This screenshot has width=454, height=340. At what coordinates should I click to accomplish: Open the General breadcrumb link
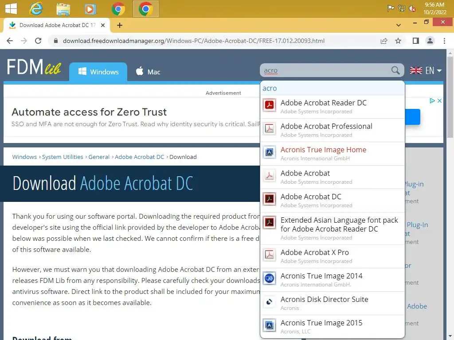coord(99,157)
